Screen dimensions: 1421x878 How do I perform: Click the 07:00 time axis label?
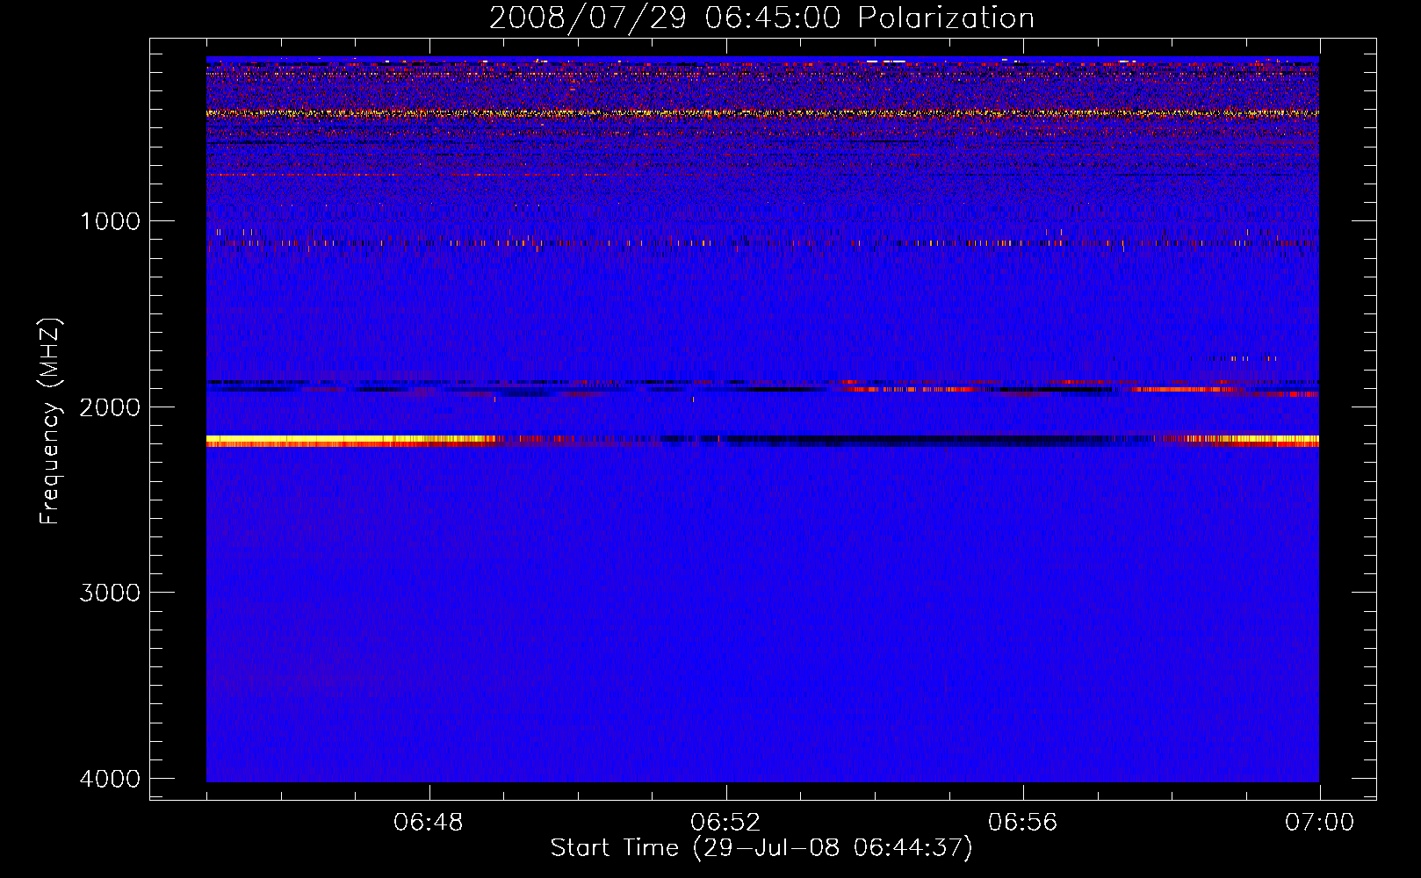click(x=1319, y=823)
